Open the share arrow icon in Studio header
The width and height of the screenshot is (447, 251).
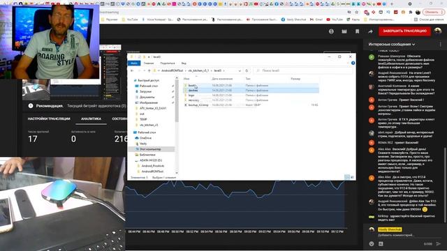coord(370,31)
